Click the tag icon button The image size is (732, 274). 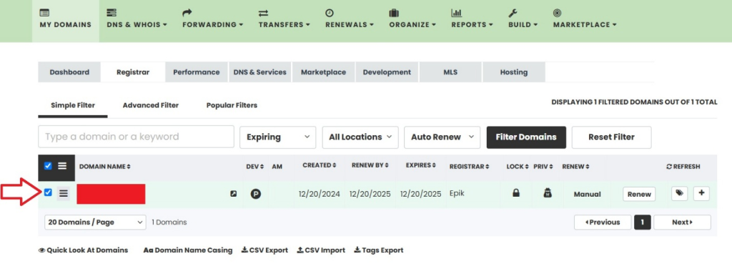[x=679, y=193]
